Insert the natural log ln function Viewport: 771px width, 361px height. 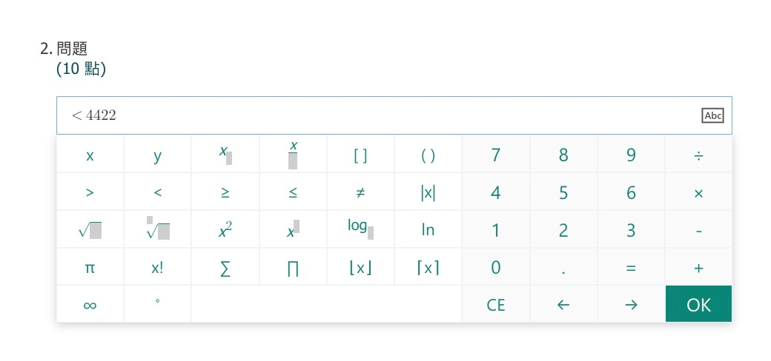428,230
